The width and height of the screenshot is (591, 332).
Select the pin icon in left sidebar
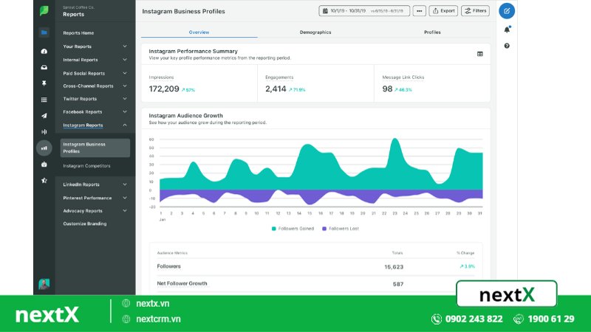[44, 83]
